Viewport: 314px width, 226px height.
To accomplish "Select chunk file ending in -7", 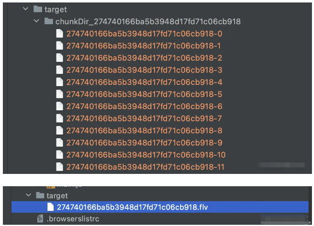I will [x=144, y=119].
